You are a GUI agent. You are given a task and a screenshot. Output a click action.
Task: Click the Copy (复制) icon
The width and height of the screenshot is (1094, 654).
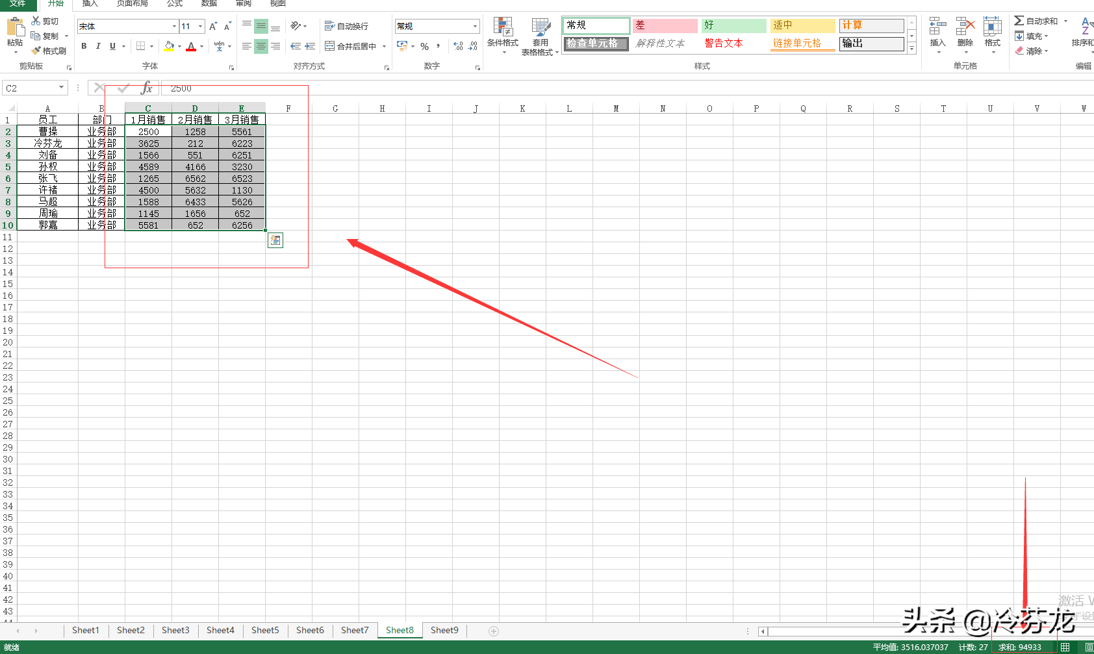(36, 36)
